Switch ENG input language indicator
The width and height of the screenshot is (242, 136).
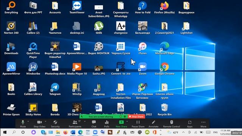[215, 132]
